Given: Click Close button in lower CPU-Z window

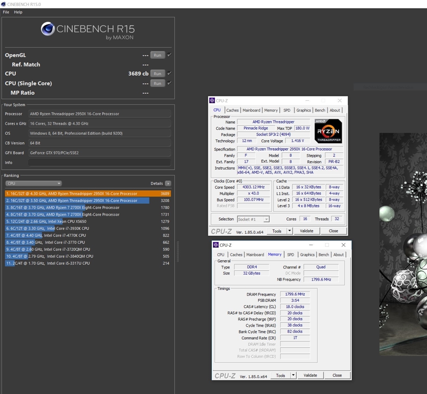Looking at the screenshot, I should click(x=337, y=376).
